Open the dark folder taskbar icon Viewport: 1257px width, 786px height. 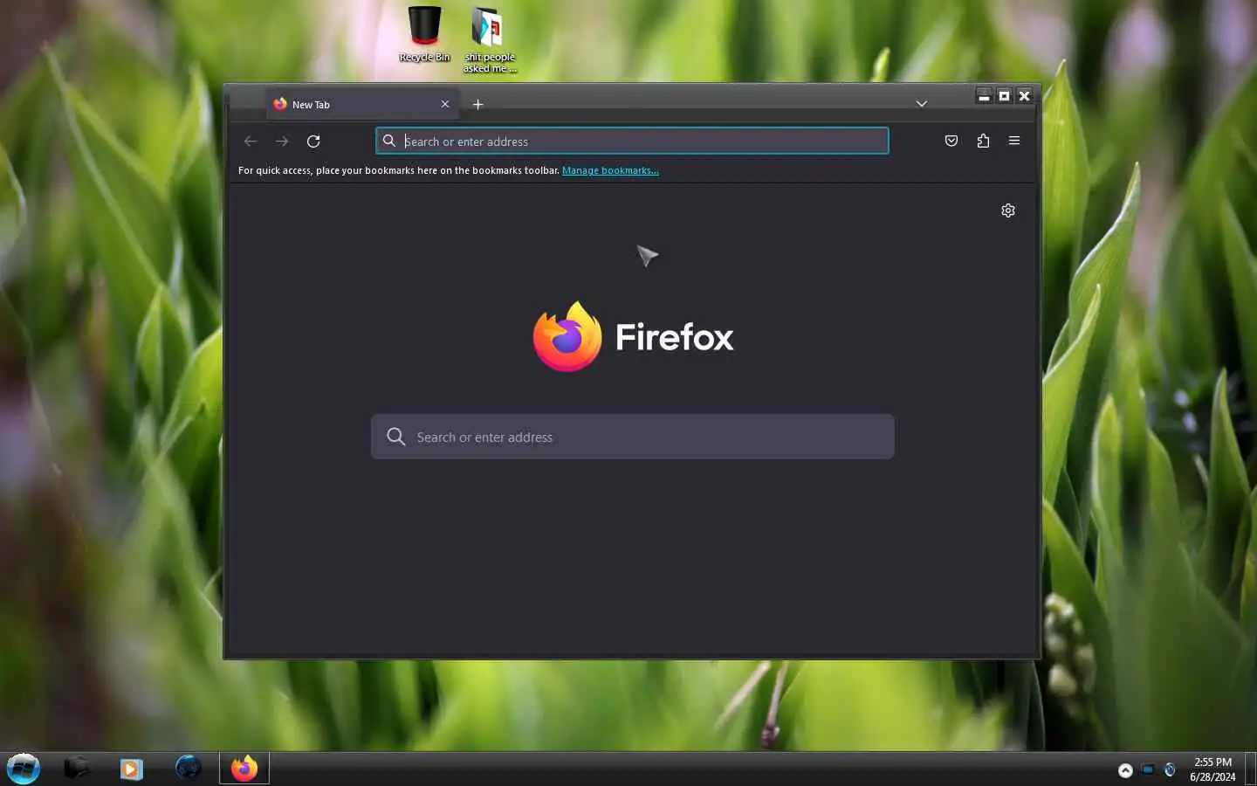pyautogui.click(x=77, y=769)
